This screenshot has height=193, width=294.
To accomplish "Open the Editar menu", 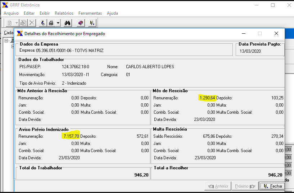I will [29, 13].
